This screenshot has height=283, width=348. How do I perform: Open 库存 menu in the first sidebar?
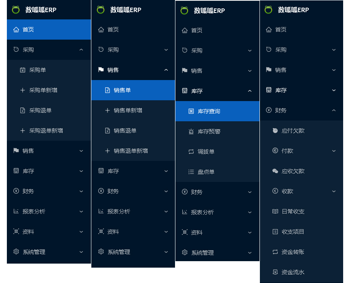click(x=49, y=171)
